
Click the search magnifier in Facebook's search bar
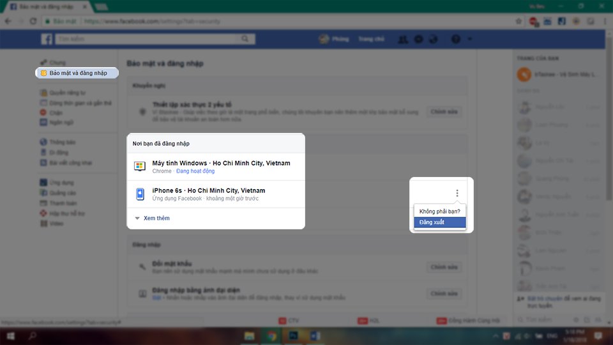245,39
